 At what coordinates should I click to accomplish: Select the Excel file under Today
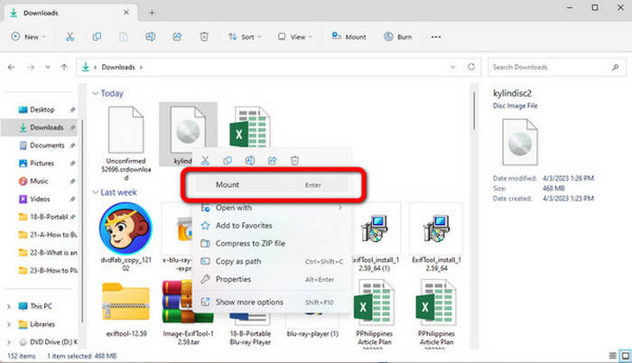coord(250,128)
